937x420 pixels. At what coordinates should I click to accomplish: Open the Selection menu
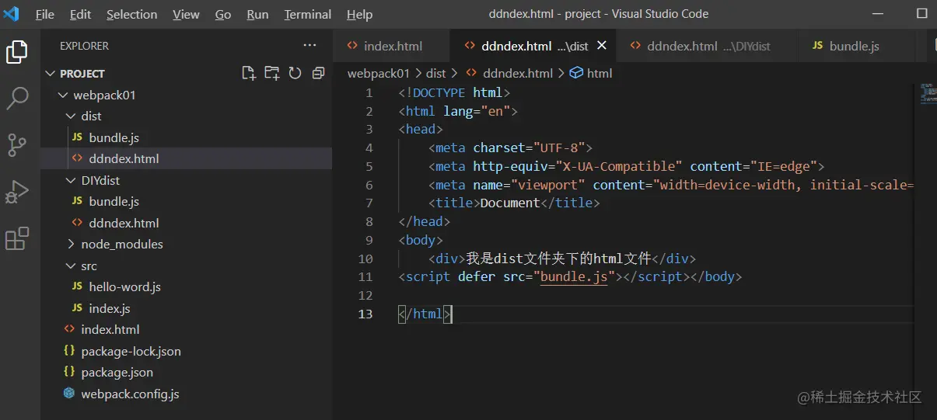[x=131, y=14]
